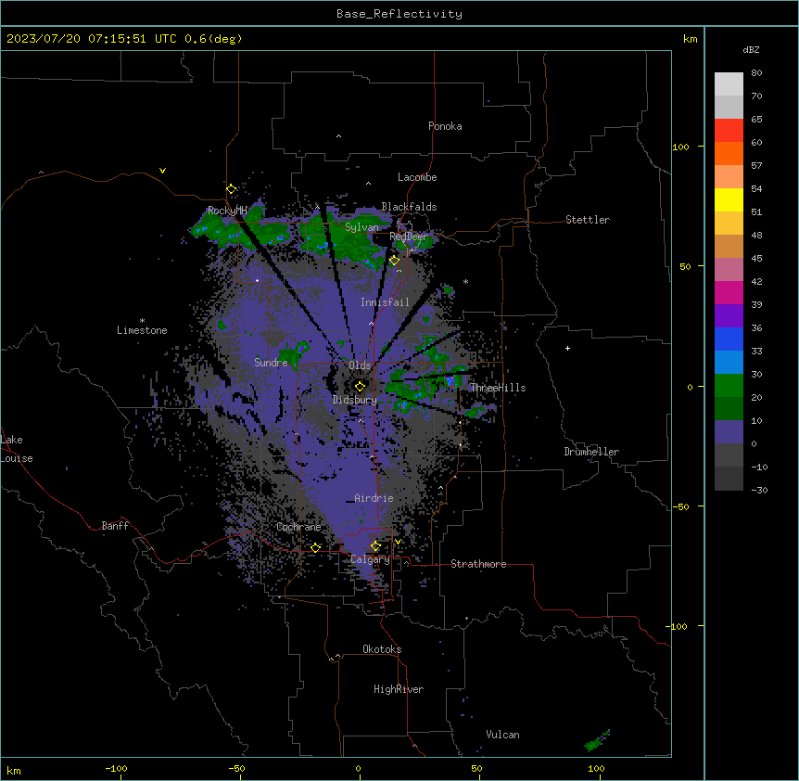Click the yellow diamond marker below RedDeer
This screenshot has width=799, height=781.
(394, 261)
